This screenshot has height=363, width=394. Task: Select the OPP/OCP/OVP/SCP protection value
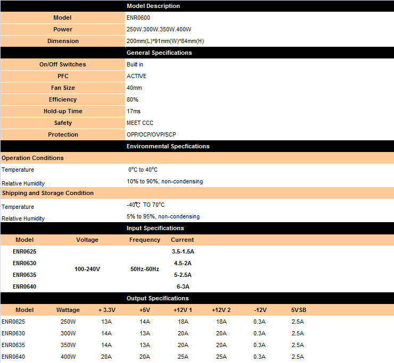coord(151,134)
